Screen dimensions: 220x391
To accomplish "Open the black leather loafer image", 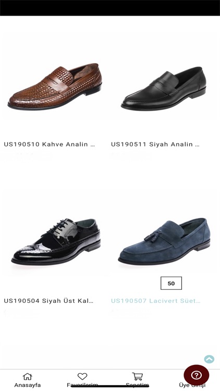I will pos(164,89).
